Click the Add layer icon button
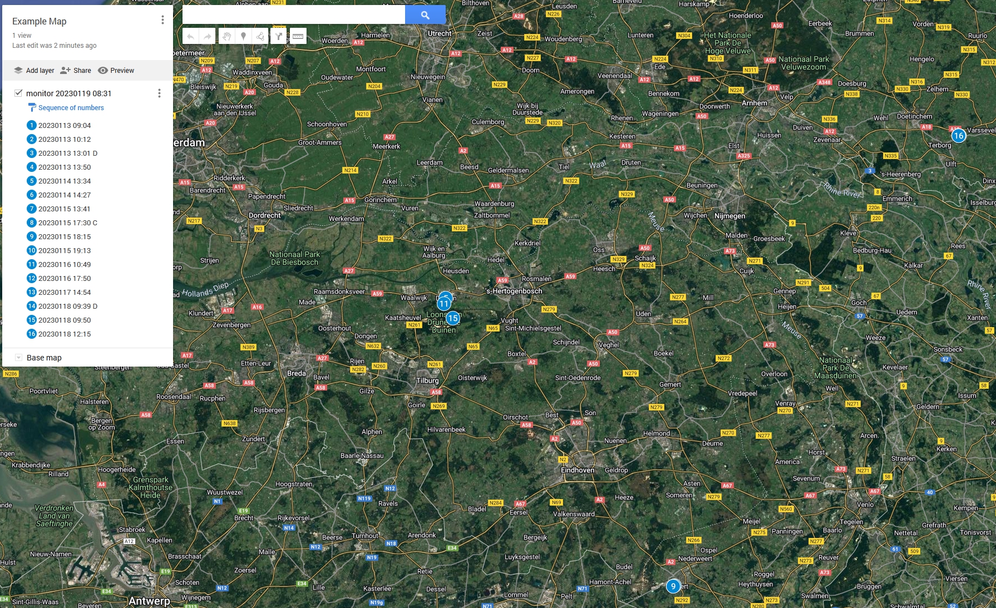Viewport: 996px width, 608px height. [34, 71]
